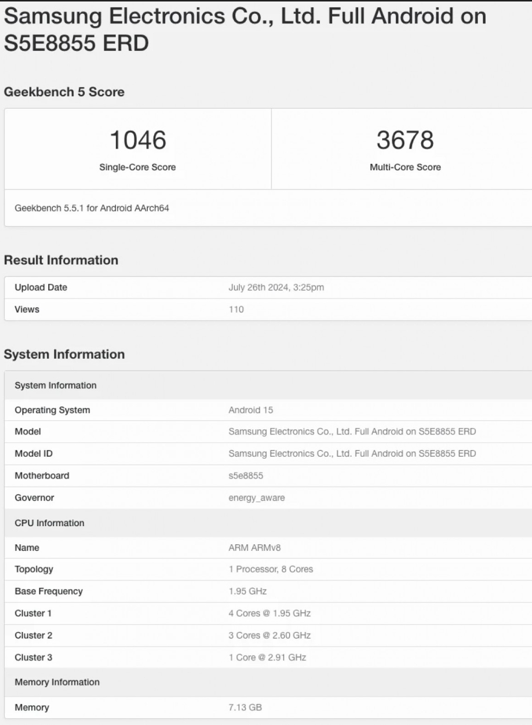Select the Android 15 value
The height and width of the screenshot is (725, 532).
(251, 410)
